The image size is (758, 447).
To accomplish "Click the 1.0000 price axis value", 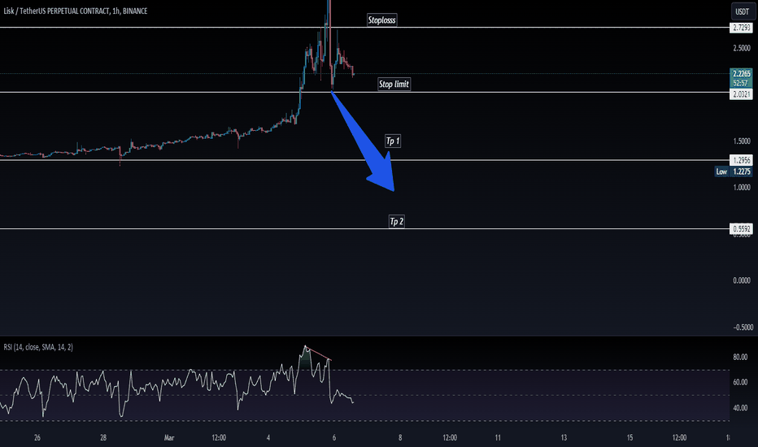I will click(x=742, y=187).
